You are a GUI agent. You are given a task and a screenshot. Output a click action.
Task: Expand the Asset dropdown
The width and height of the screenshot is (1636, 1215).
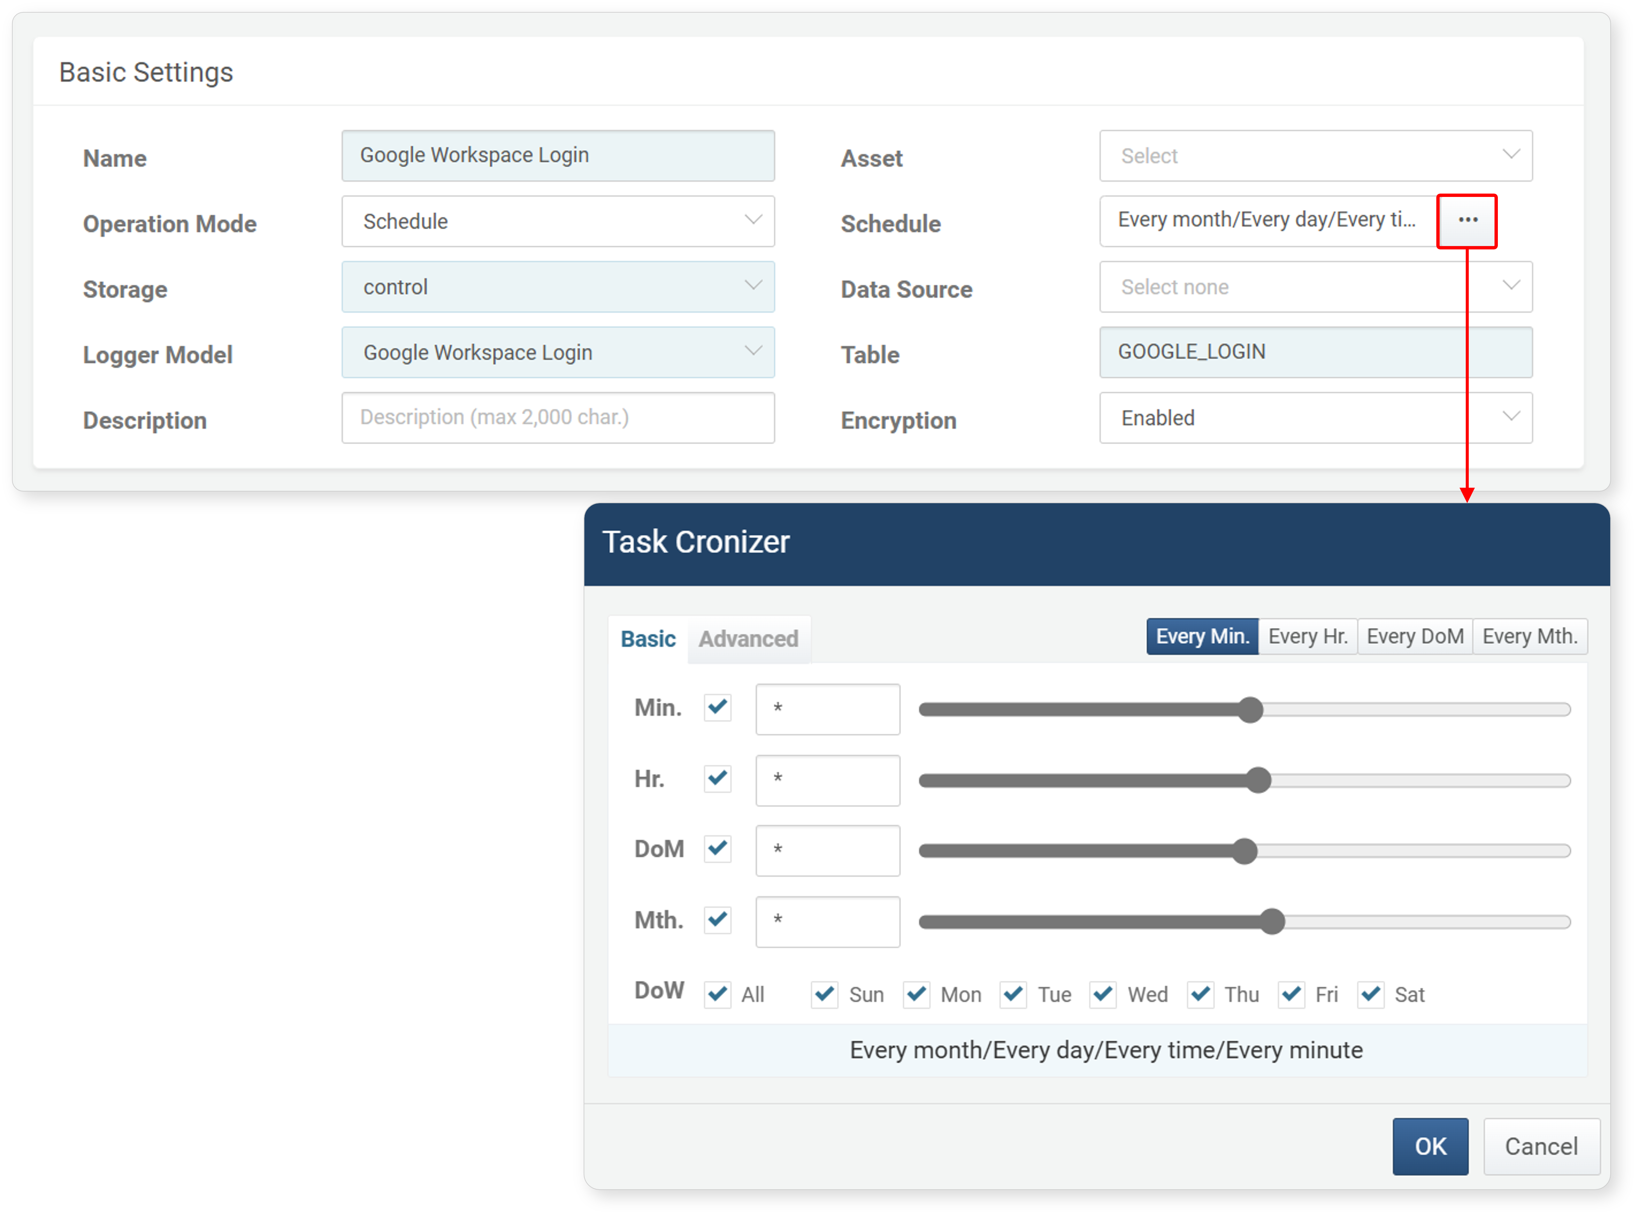(1315, 156)
